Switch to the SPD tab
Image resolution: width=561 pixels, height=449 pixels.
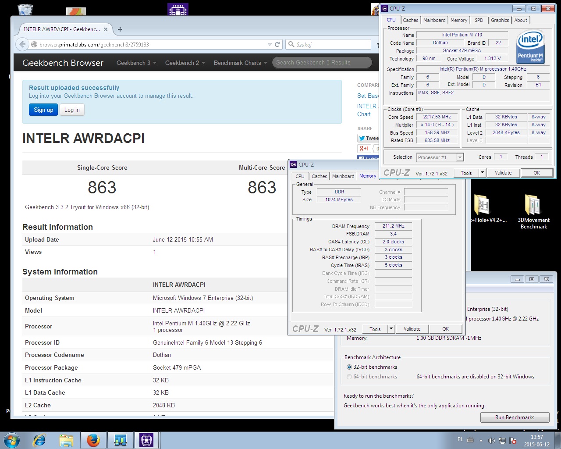pos(479,20)
